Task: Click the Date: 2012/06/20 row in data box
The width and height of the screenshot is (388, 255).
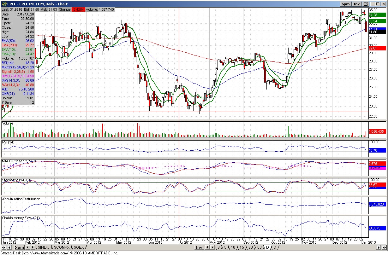Action: tap(18, 14)
